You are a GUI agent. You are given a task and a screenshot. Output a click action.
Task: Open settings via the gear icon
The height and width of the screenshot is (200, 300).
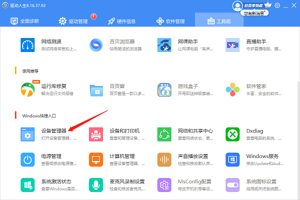point(277,5)
